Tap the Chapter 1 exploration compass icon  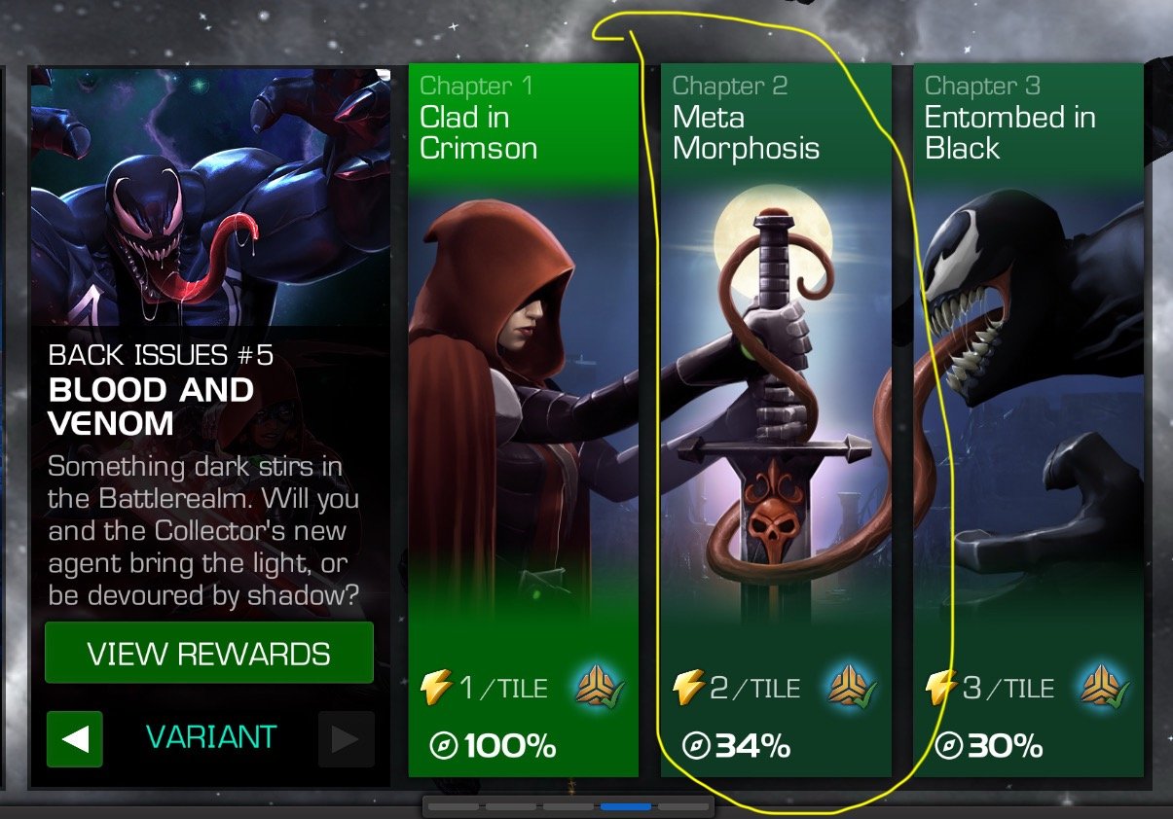(x=443, y=747)
